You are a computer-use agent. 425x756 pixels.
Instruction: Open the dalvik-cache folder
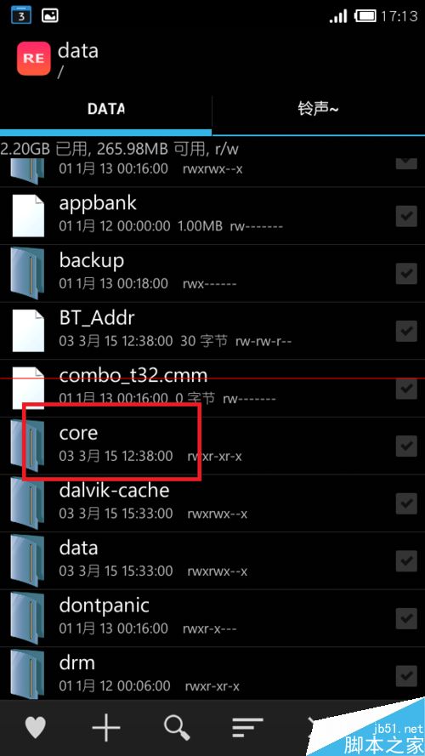click(212, 503)
